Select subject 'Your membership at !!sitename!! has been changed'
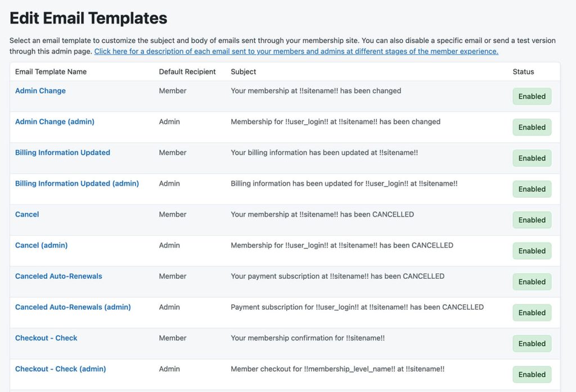 point(316,91)
